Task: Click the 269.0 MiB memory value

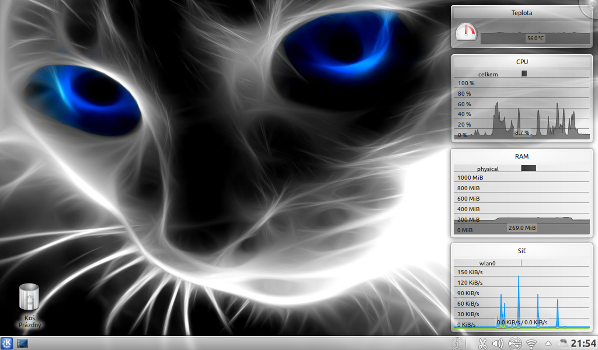Action: tap(522, 228)
